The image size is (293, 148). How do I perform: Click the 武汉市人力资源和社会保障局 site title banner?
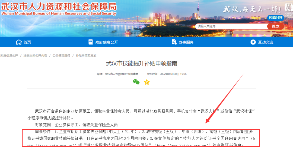59,9
